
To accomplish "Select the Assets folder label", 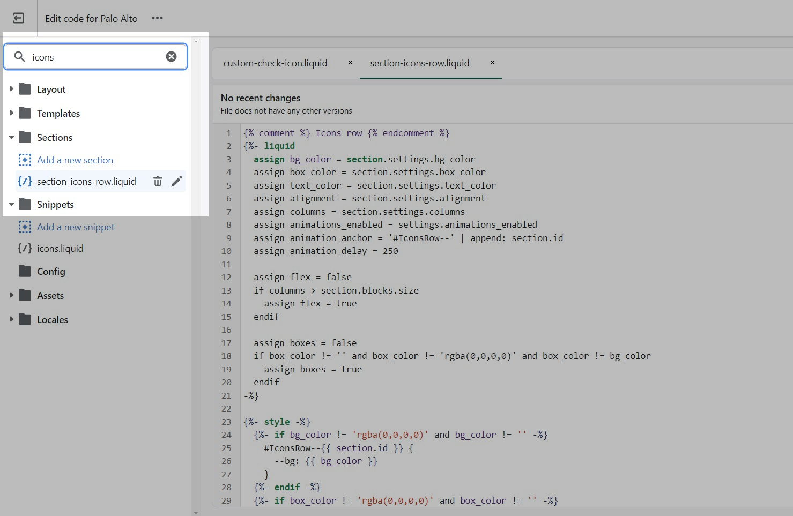I will point(50,296).
